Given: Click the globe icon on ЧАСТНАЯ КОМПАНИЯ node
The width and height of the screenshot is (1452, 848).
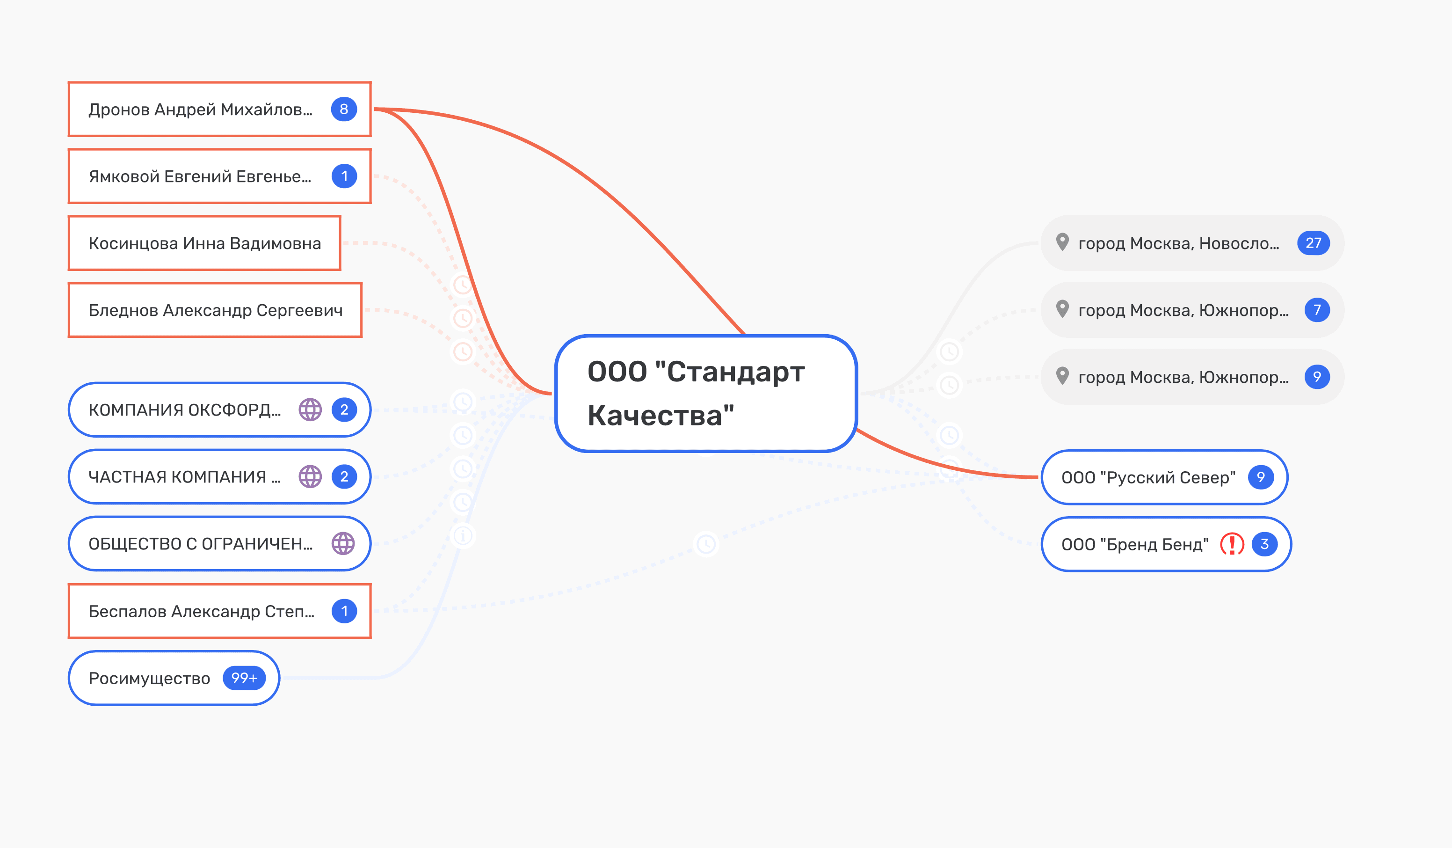Looking at the screenshot, I should click(x=310, y=477).
